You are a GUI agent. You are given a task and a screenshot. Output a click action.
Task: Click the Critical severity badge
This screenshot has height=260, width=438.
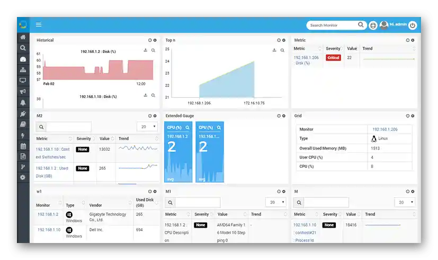coord(333,58)
